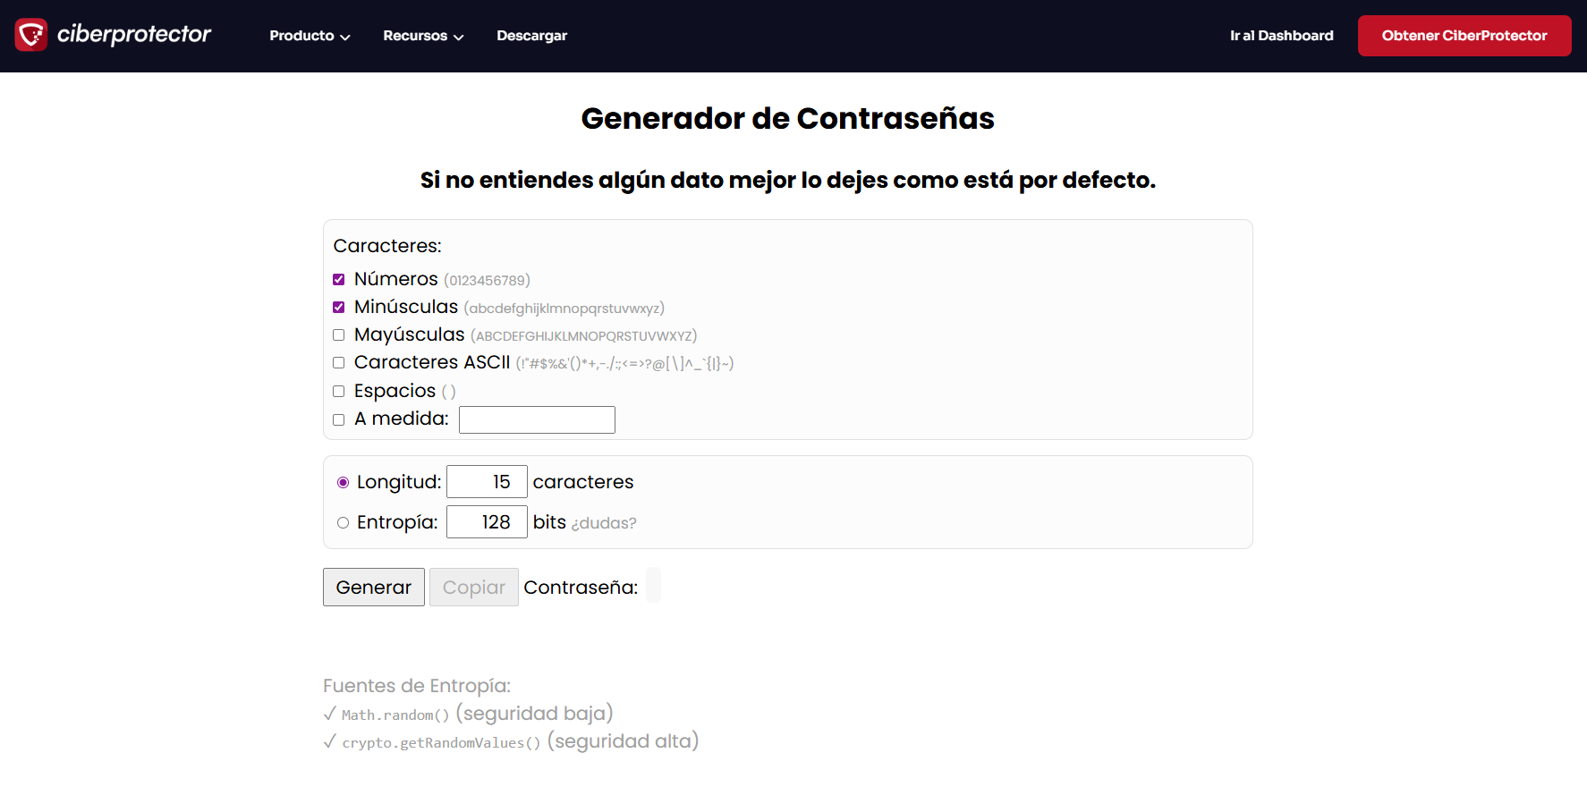Check the Caracteres ASCII option
This screenshot has width=1587, height=812.
pyautogui.click(x=339, y=363)
